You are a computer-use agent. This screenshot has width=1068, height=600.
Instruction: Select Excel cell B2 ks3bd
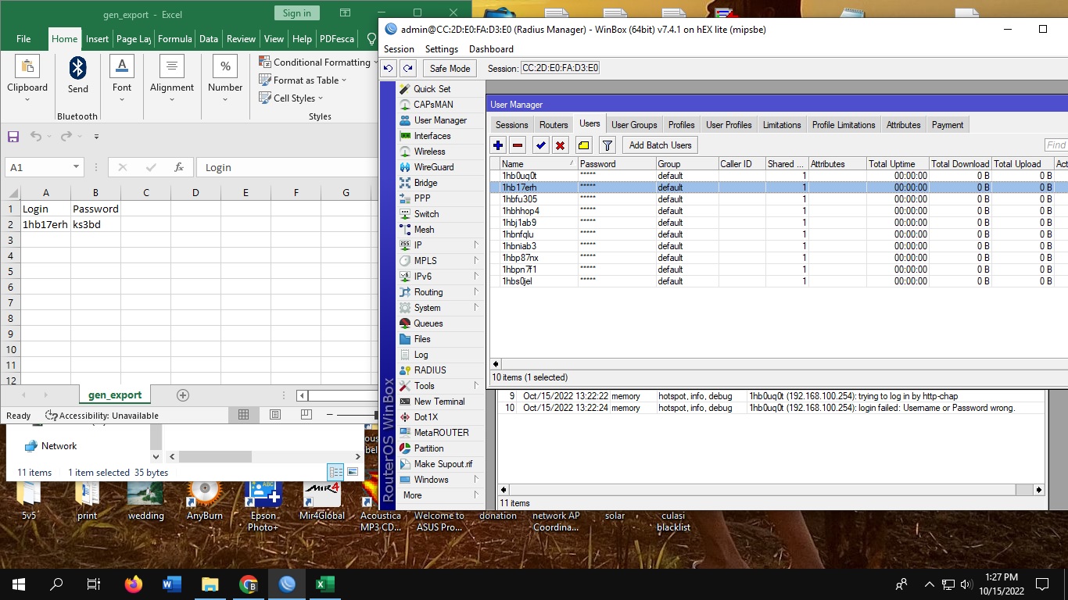coord(95,224)
